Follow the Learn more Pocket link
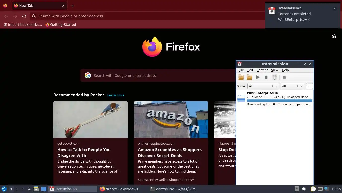The height and width of the screenshot is (193, 342). (x=116, y=95)
